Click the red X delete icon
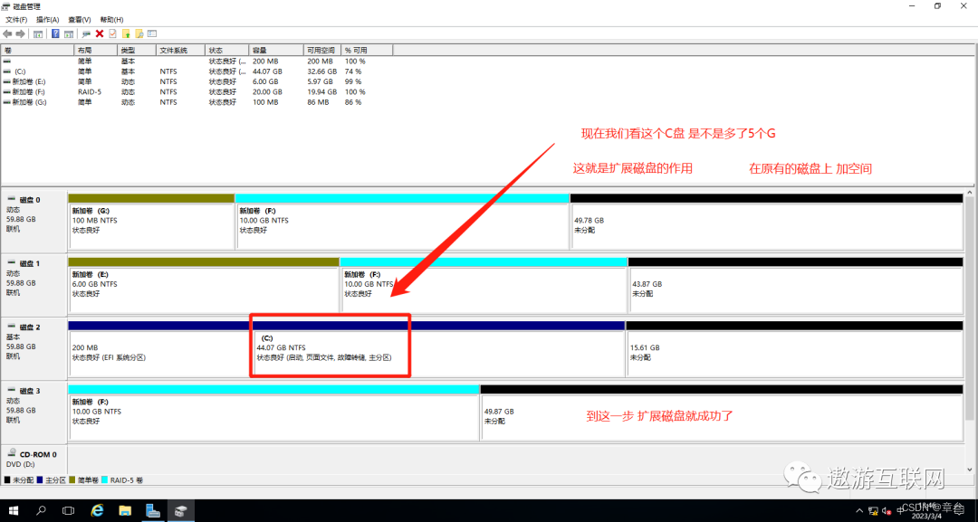Screen dimensions: 978x522 pyautogui.click(x=100, y=33)
